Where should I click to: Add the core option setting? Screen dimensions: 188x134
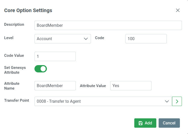(x=145, y=123)
